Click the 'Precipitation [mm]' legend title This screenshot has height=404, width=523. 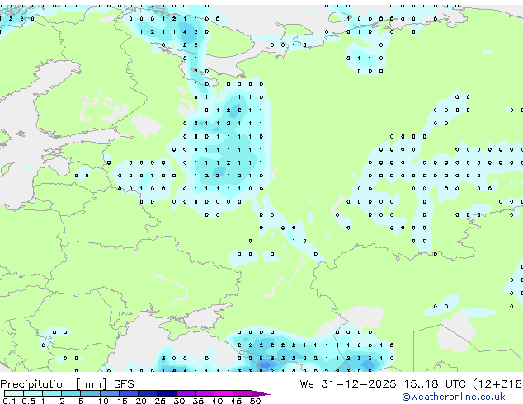pyautogui.click(x=54, y=384)
